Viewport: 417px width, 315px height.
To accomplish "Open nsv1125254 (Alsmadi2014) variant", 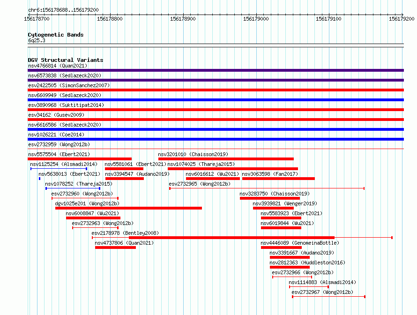I will [64, 164].
